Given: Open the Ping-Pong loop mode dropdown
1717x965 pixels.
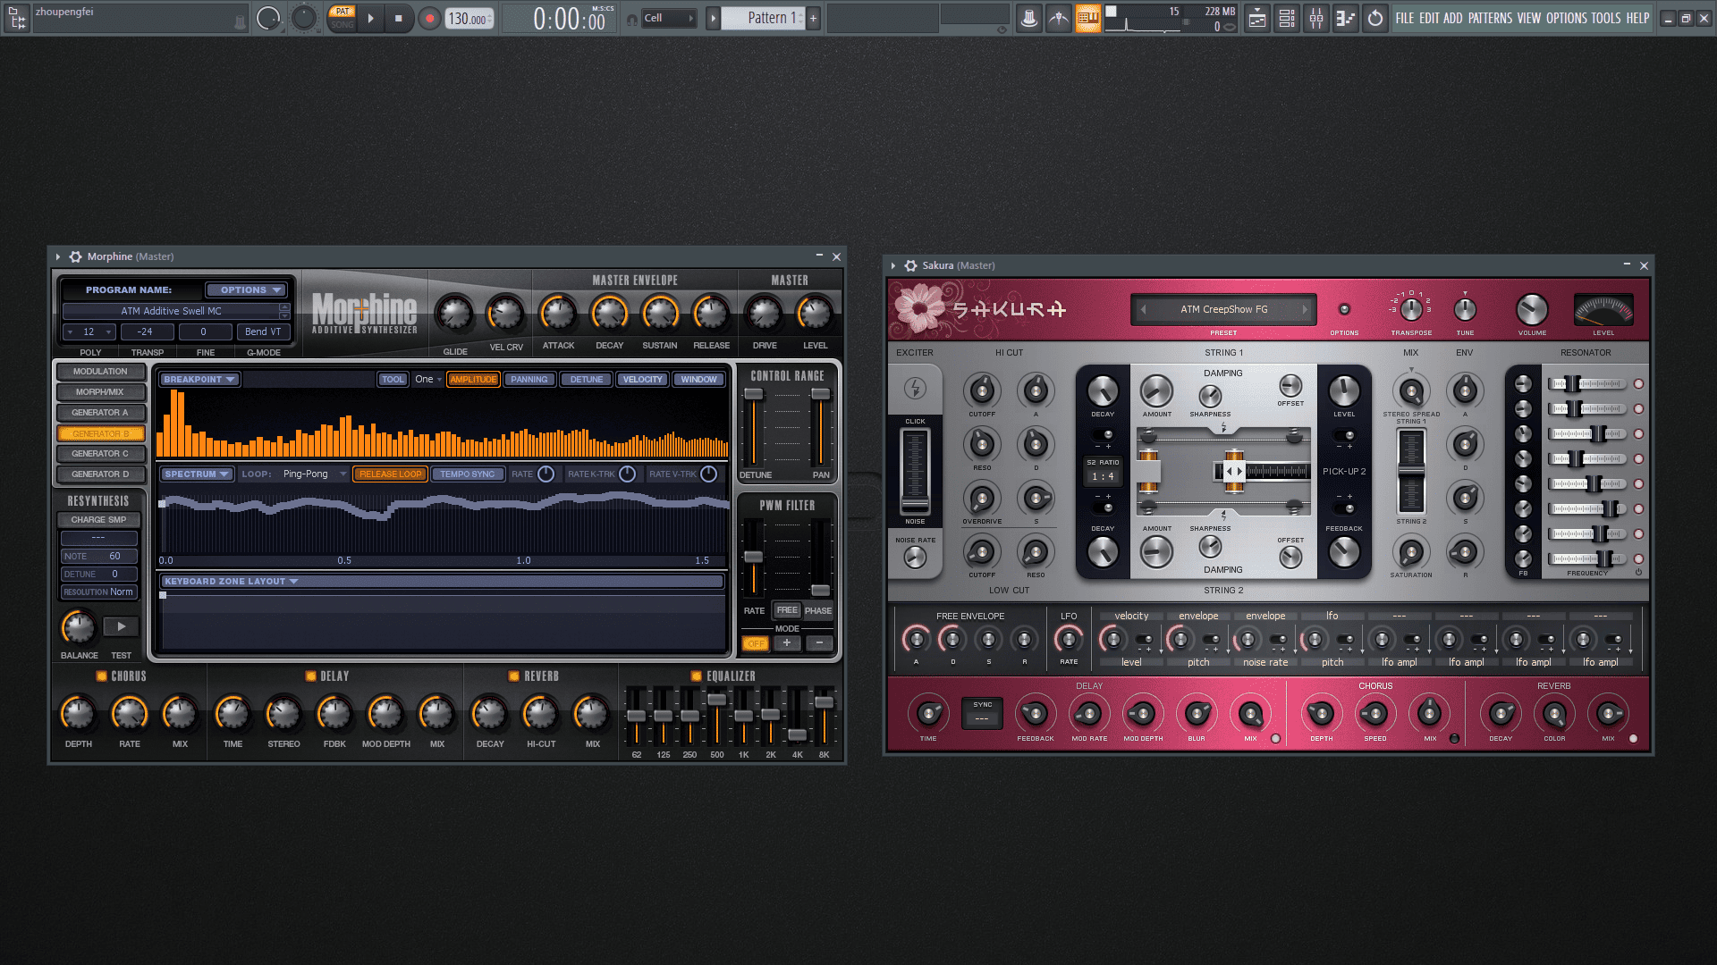Looking at the screenshot, I should coord(314,474).
